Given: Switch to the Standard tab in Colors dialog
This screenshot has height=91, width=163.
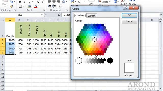Looking at the screenshot, I should (x=80, y=16).
